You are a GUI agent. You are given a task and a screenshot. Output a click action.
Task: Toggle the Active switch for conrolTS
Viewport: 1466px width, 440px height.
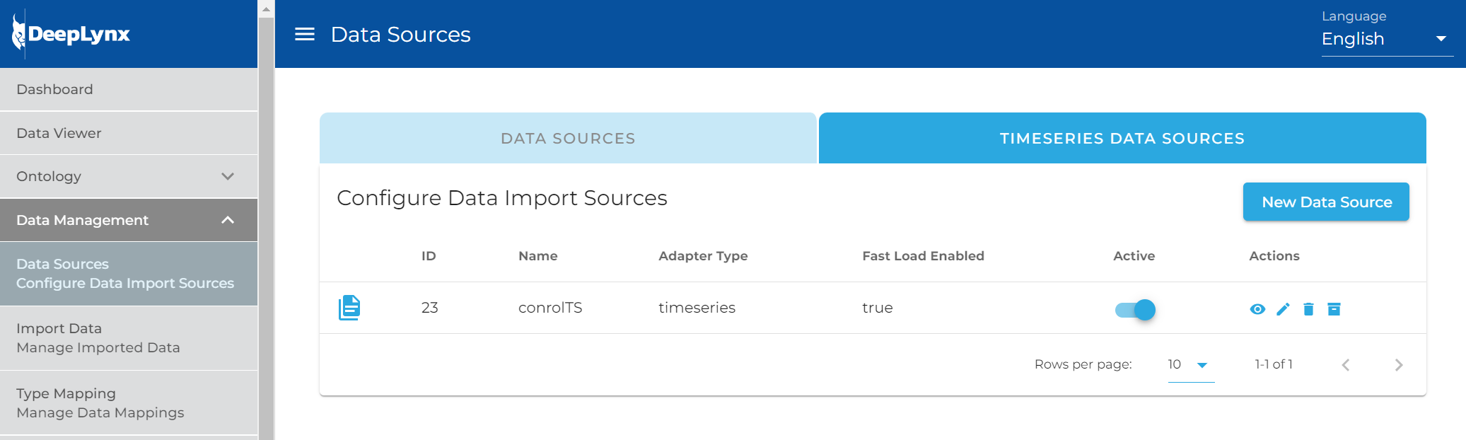pos(1135,310)
